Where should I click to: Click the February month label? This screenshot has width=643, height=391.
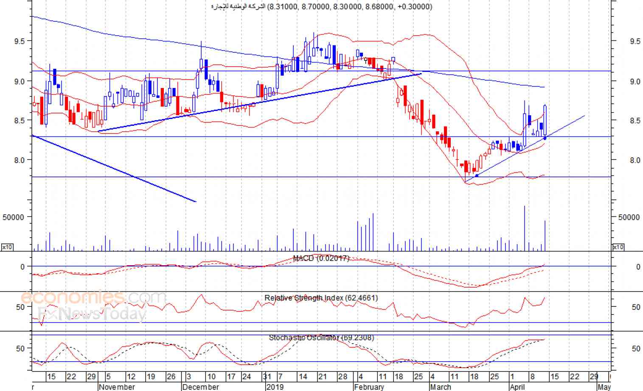click(x=369, y=387)
